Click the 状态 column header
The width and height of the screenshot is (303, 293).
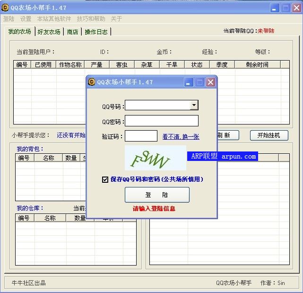[x=197, y=64]
